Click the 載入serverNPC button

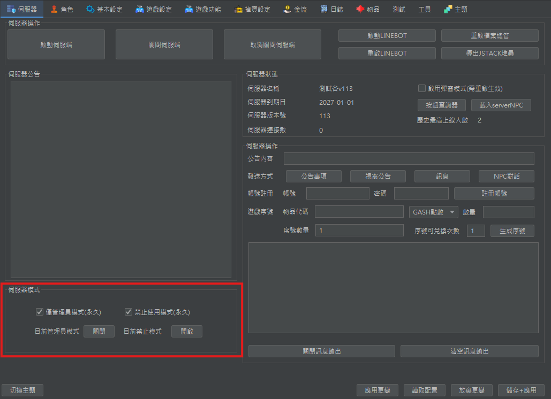pyautogui.click(x=501, y=105)
